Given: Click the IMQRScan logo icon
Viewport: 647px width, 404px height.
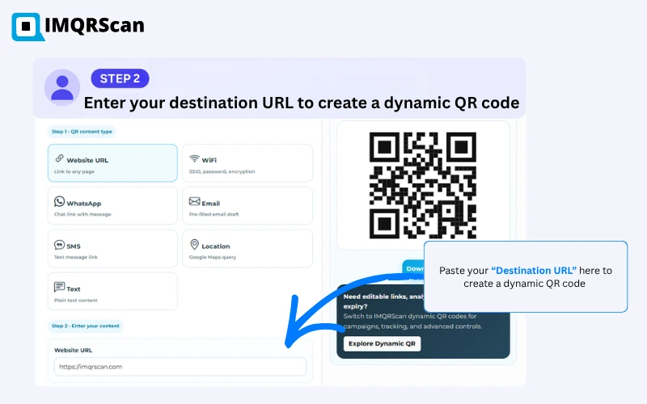Looking at the screenshot, I should point(27,27).
